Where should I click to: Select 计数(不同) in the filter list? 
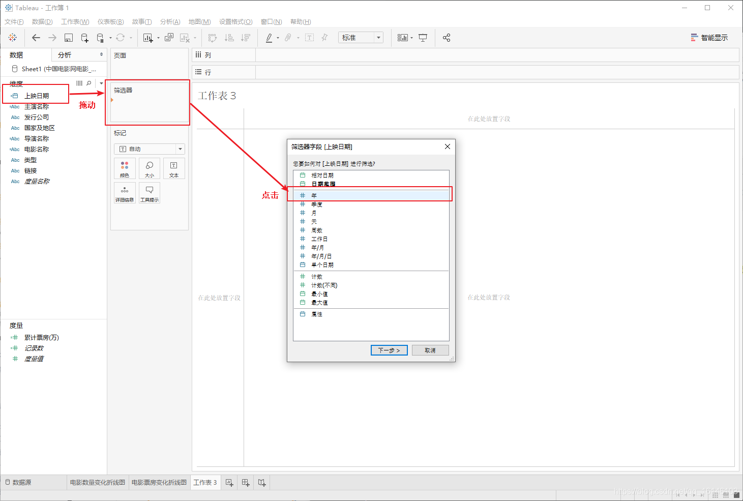coord(371,285)
